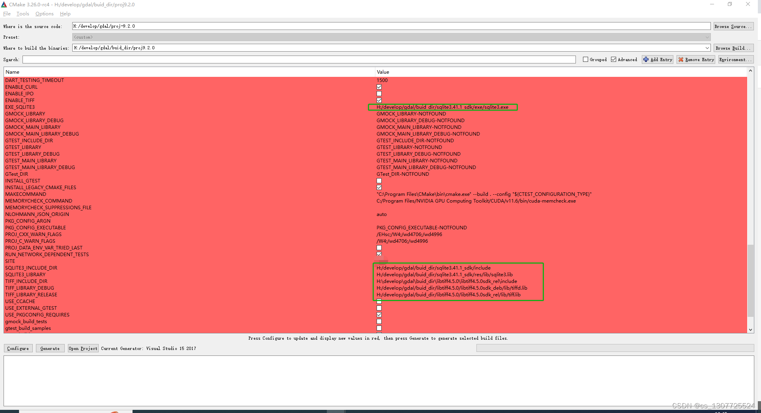Select the TIFF_INCLUDE_DIR value
This screenshot has height=413, width=761.
[x=447, y=281]
